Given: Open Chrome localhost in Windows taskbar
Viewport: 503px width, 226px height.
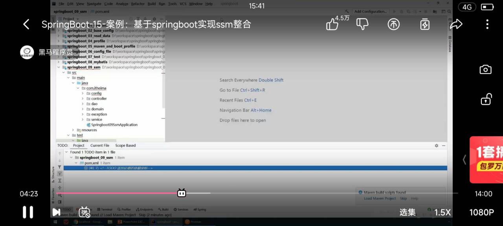Looking at the screenshot, I should coord(88,222).
